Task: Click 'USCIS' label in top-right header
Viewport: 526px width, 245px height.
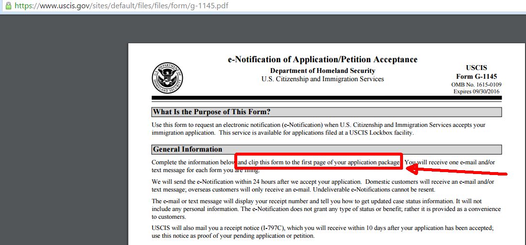Action: (x=476, y=68)
